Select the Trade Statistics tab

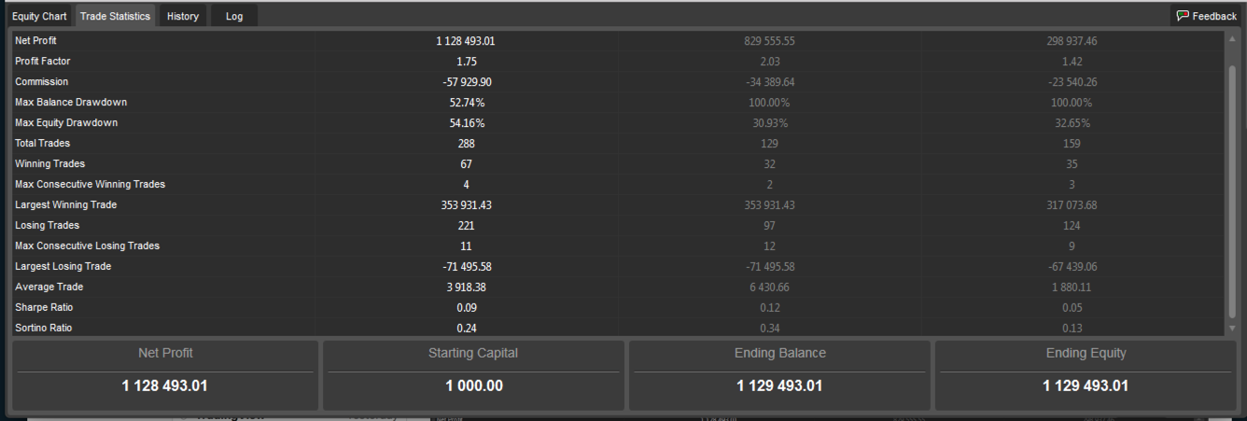(x=115, y=16)
